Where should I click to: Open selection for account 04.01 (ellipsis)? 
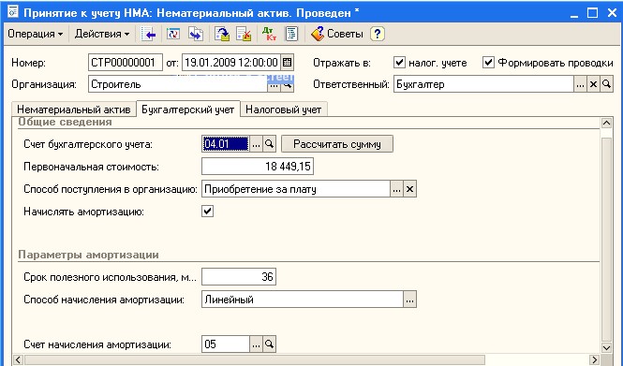click(256, 144)
